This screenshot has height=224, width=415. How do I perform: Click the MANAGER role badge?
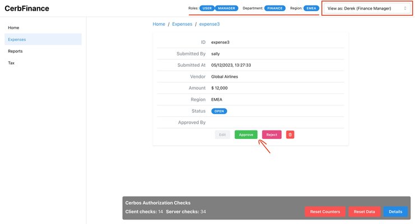[x=227, y=8]
